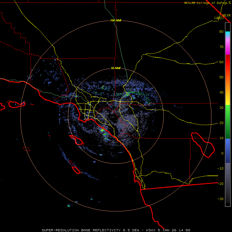Click the Santa Catalina Island outline
This screenshot has width=232, height=232.
[77, 140]
